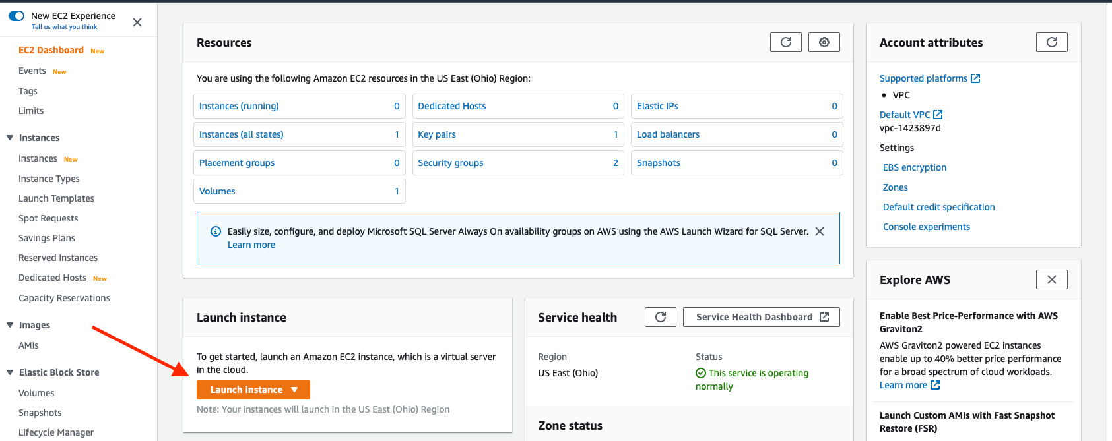Open Dedicated Hosts resource card
This screenshot has width=1112, height=441.
tap(452, 106)
